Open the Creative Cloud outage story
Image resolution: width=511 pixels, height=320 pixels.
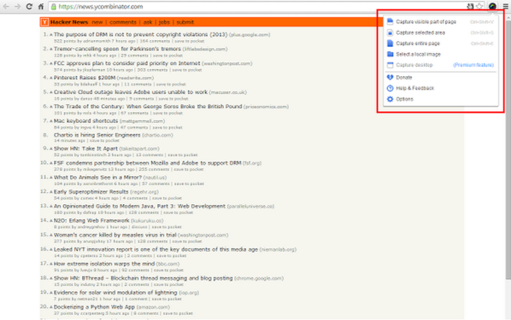(x=131, y=92)
